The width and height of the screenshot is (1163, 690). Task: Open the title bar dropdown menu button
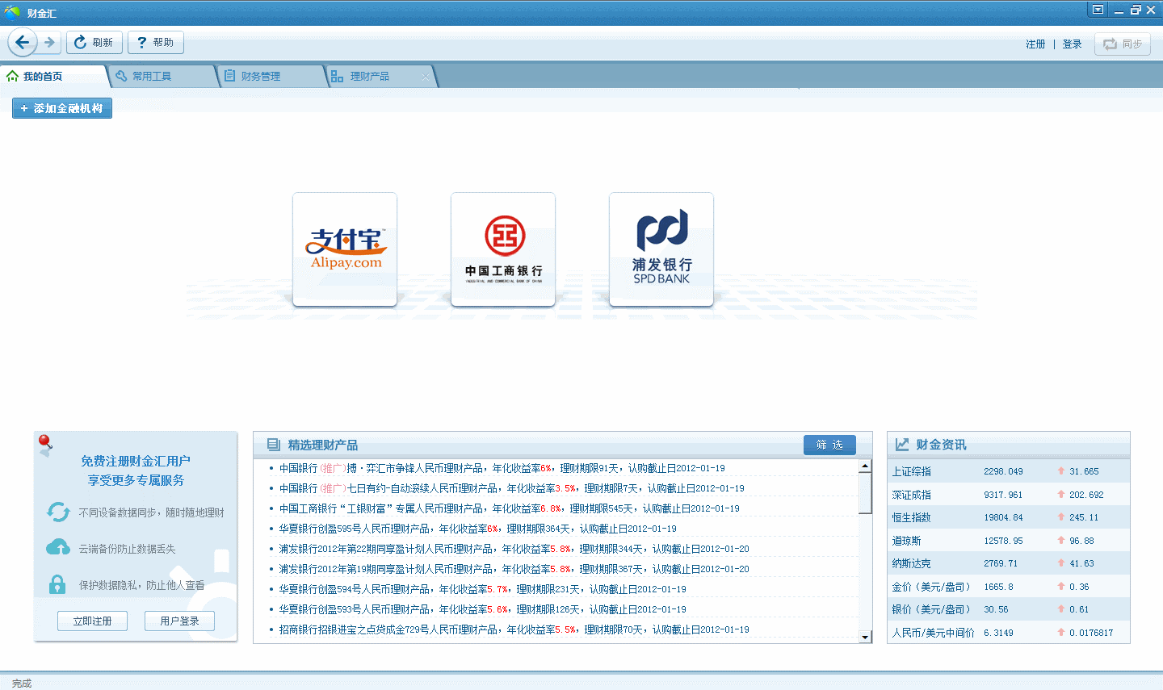point(1098,10)
